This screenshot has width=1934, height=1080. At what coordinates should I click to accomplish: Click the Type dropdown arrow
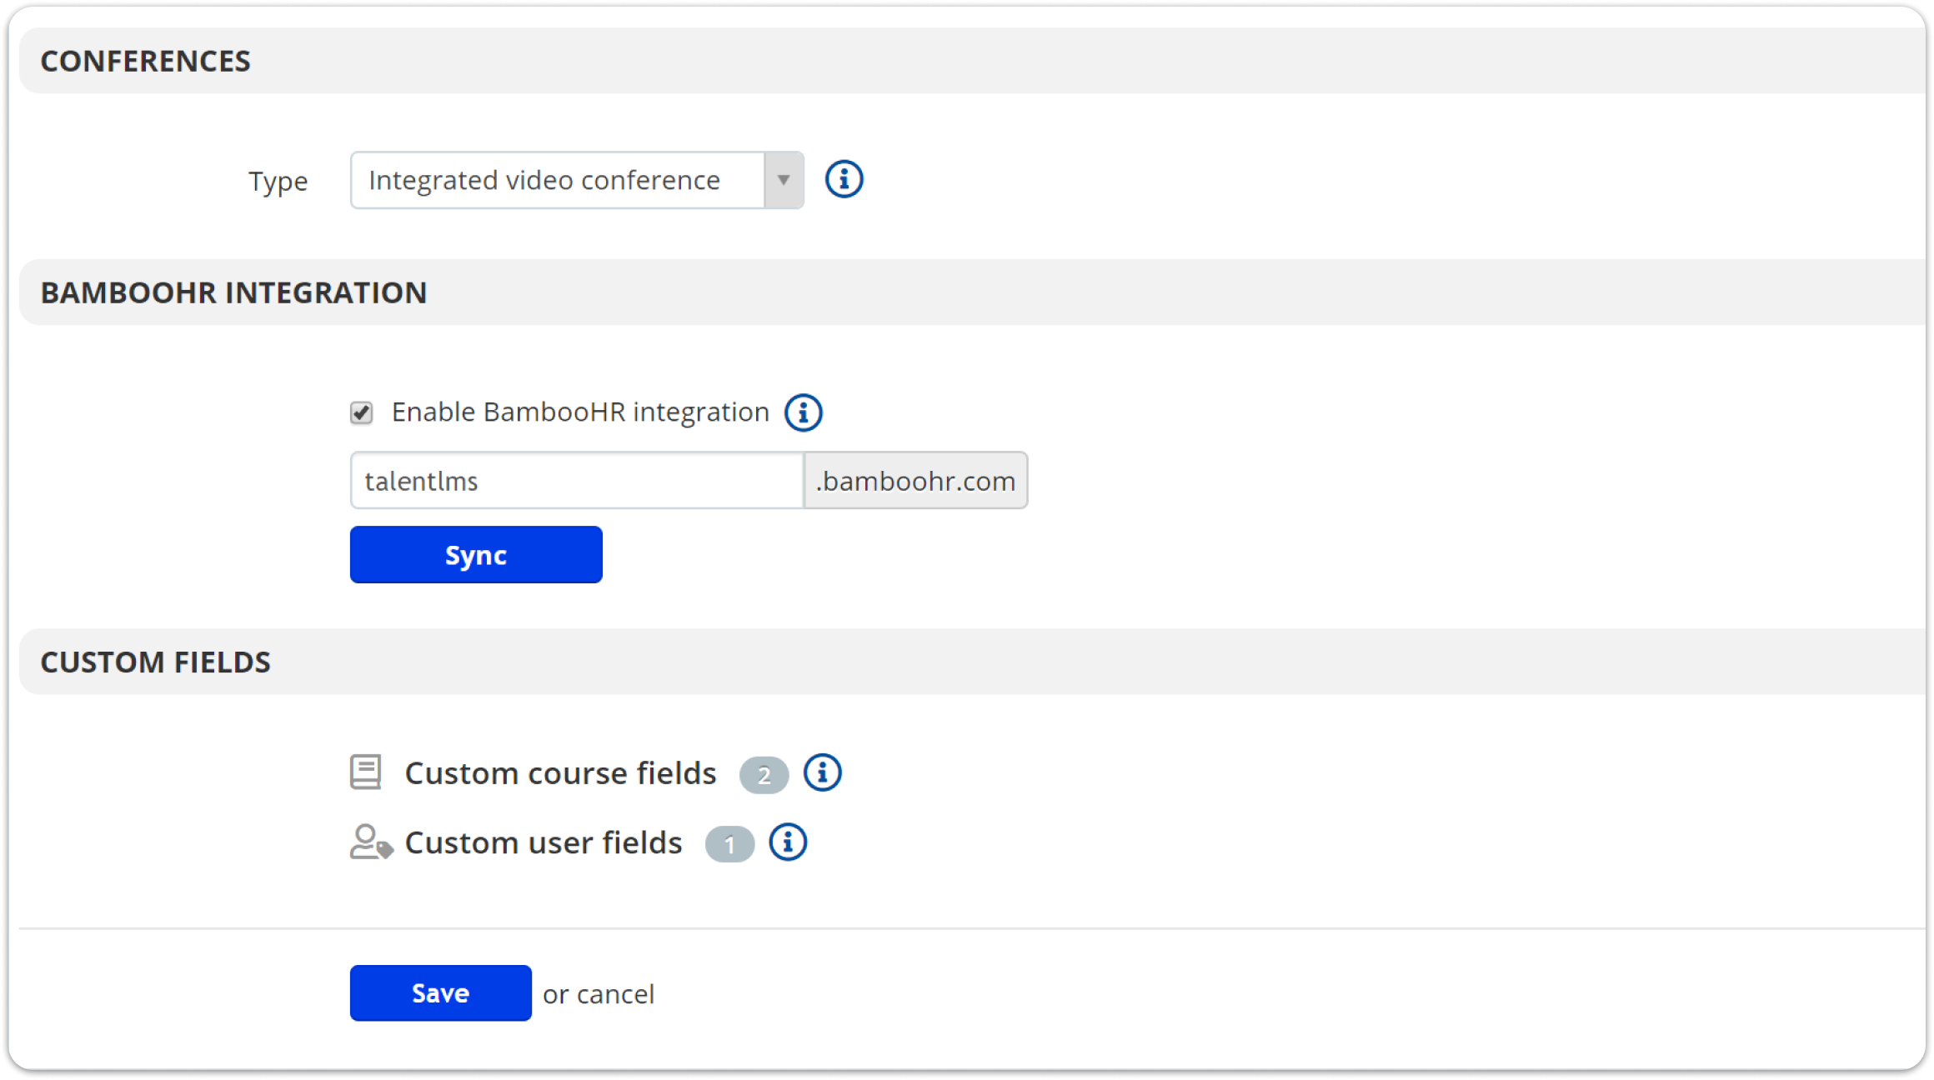tap(784, 180)
